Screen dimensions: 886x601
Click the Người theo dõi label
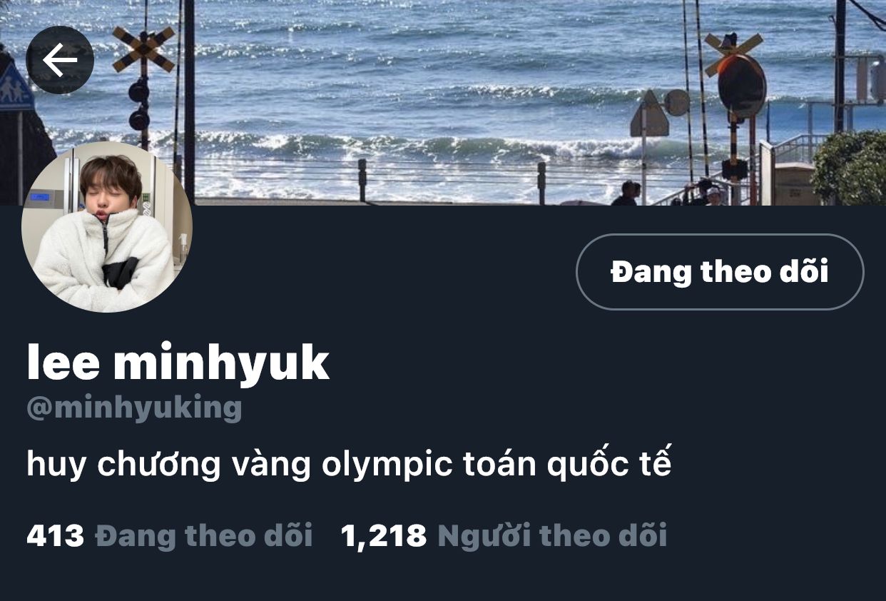(x=552, y=535)
